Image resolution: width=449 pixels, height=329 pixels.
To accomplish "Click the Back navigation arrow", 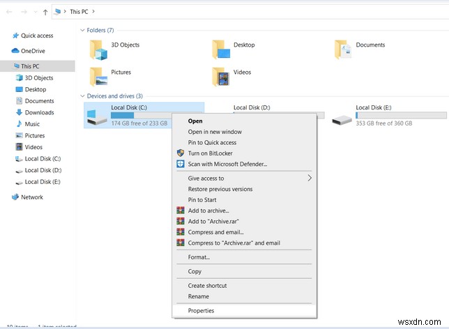I will (9, 12).
